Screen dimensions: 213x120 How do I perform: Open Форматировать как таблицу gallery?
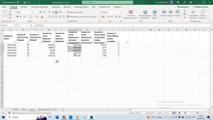(145, 14)
